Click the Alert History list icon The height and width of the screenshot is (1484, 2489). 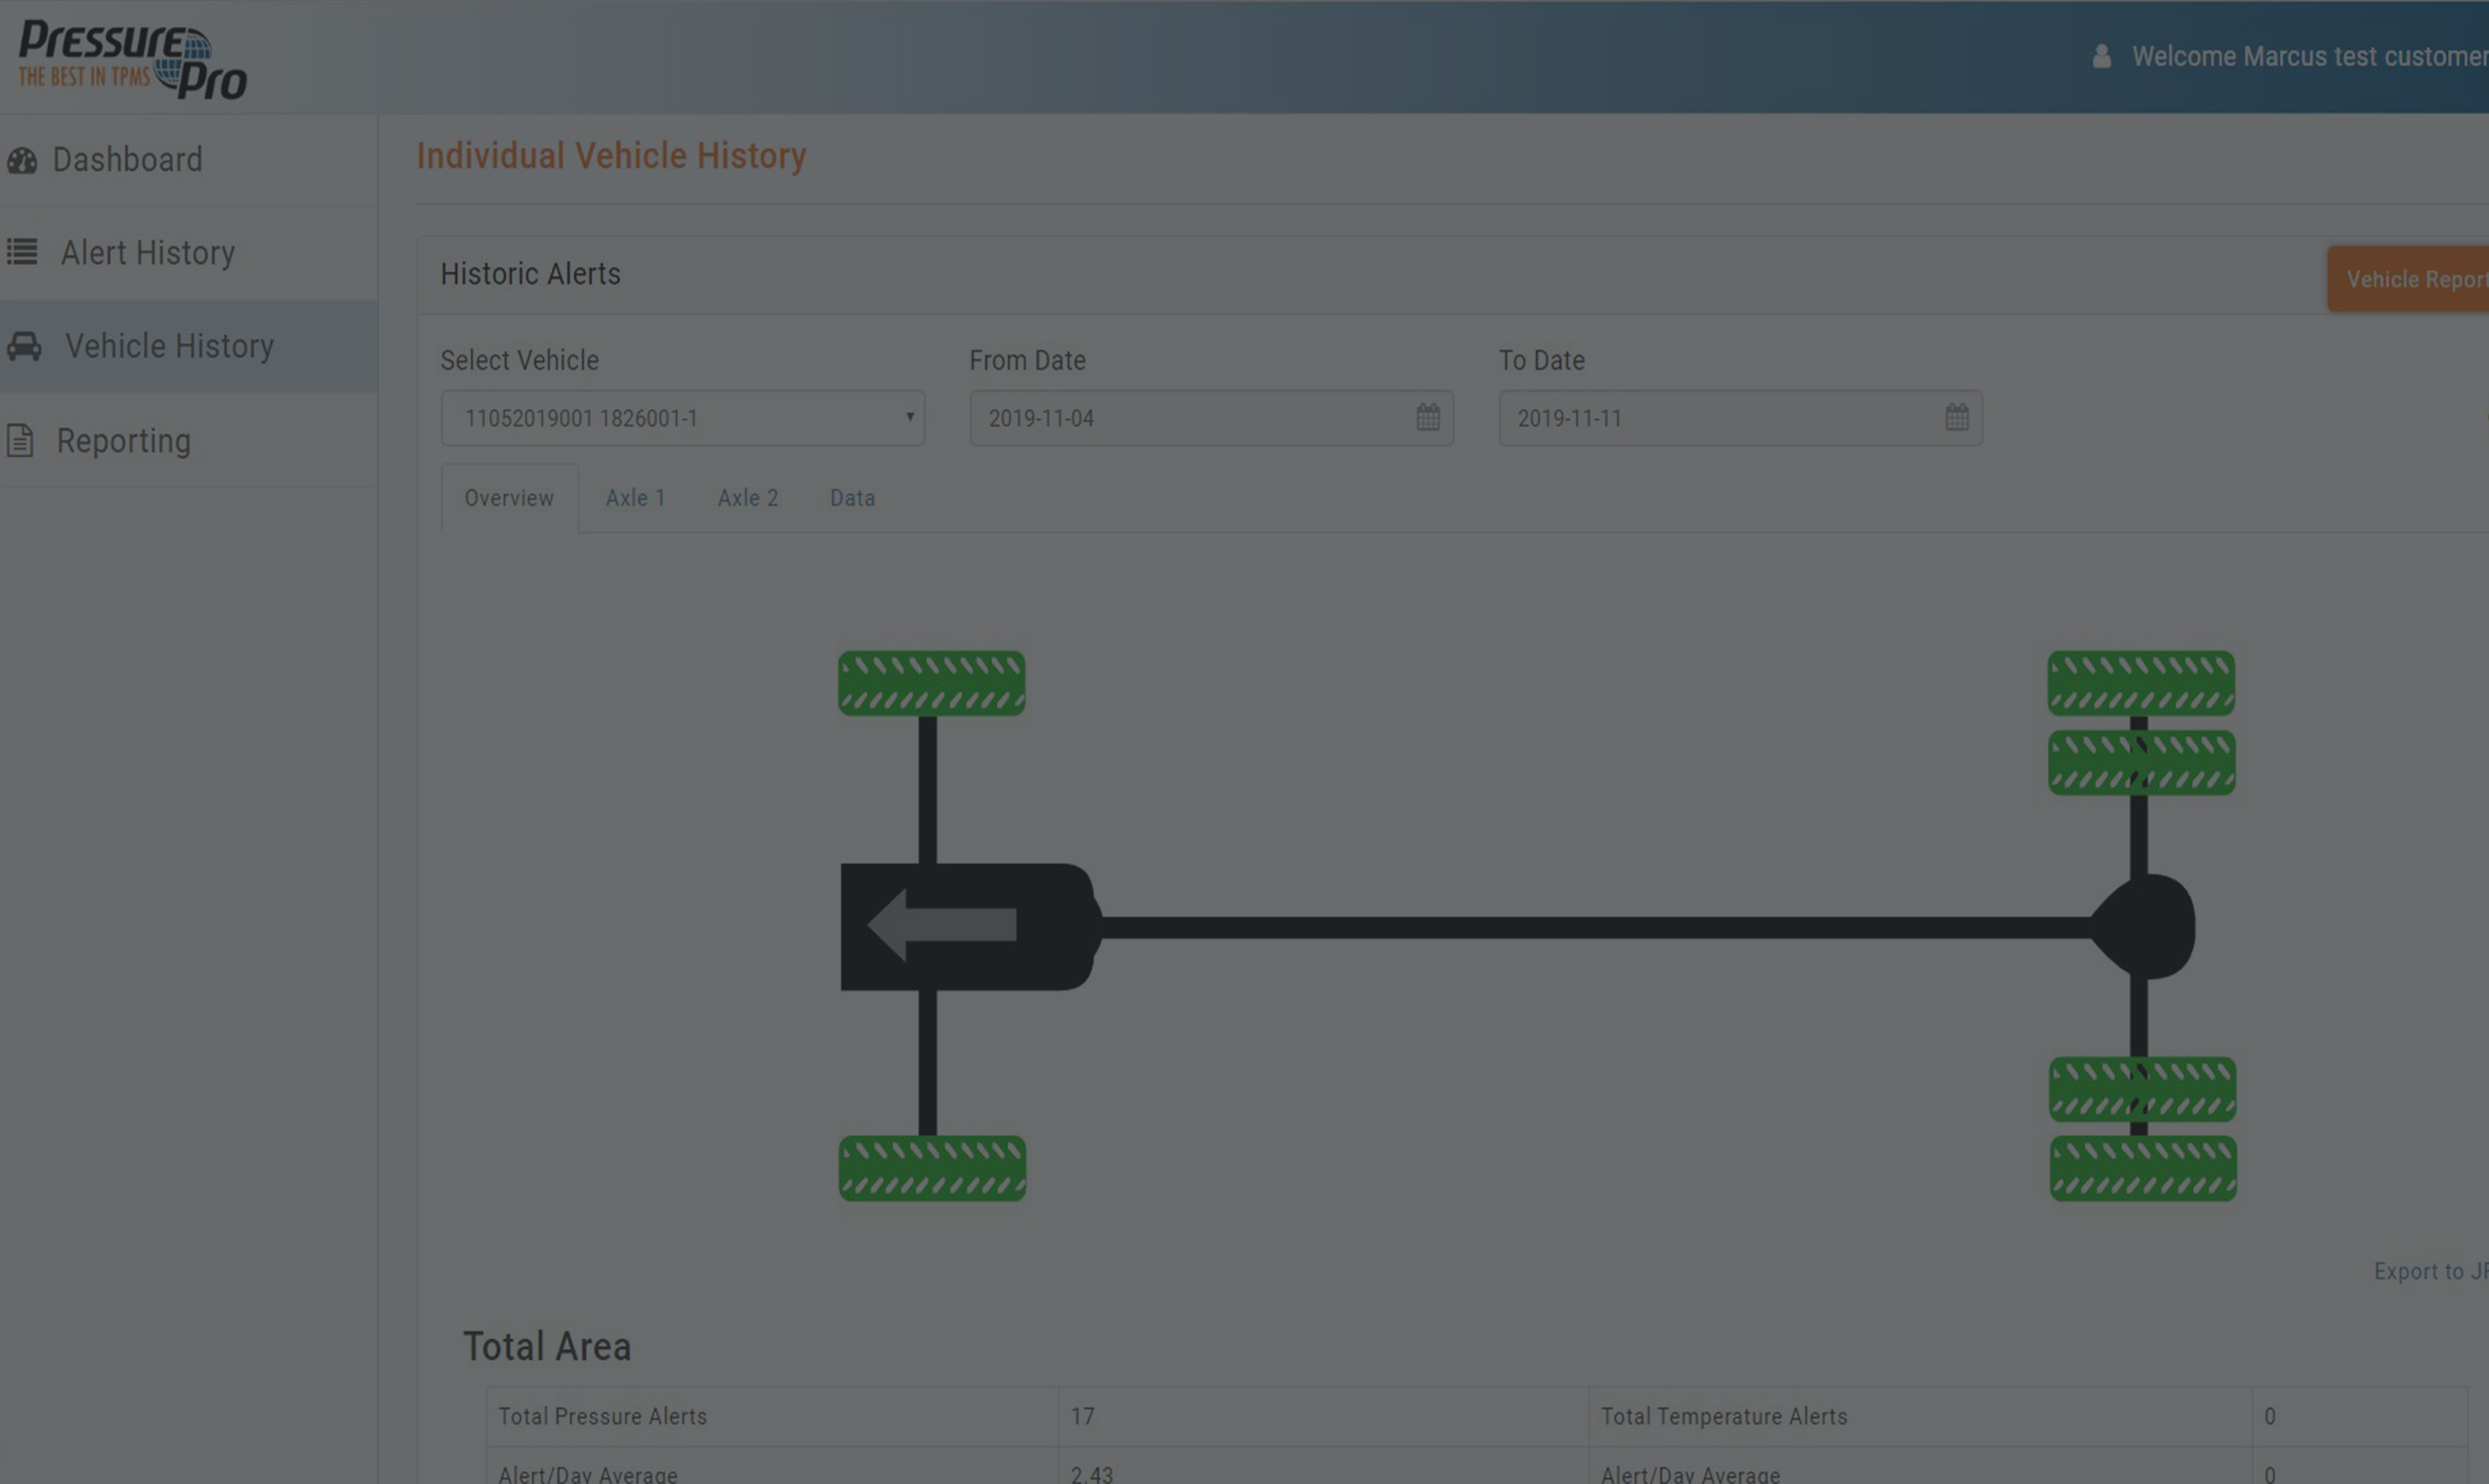pos(22,252)
